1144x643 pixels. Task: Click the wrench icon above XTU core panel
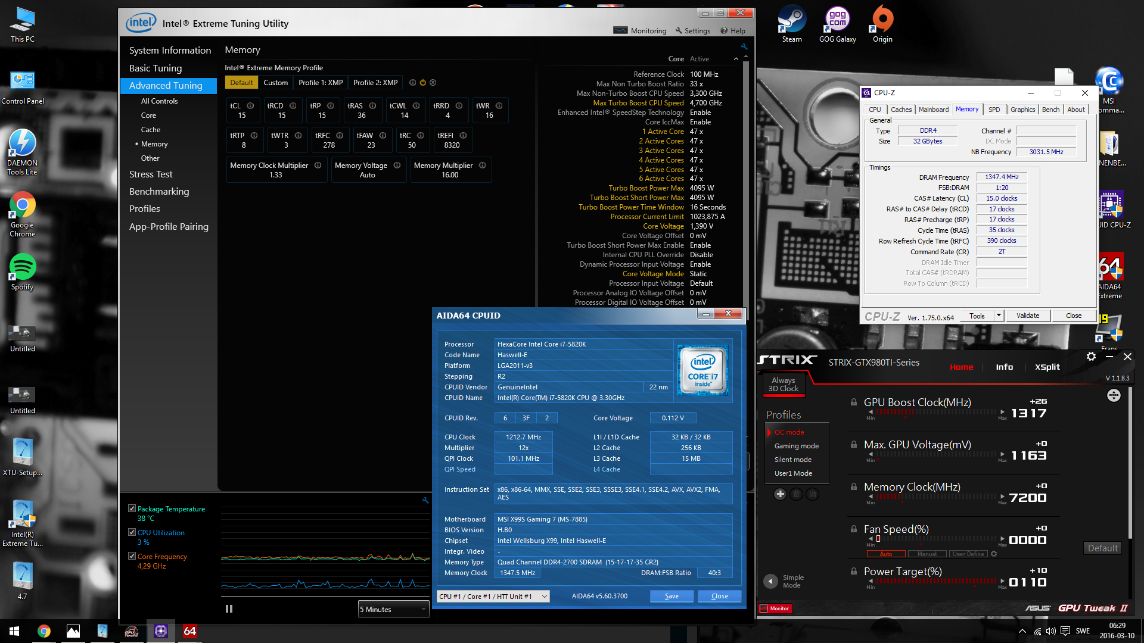(x=744, y=46)
